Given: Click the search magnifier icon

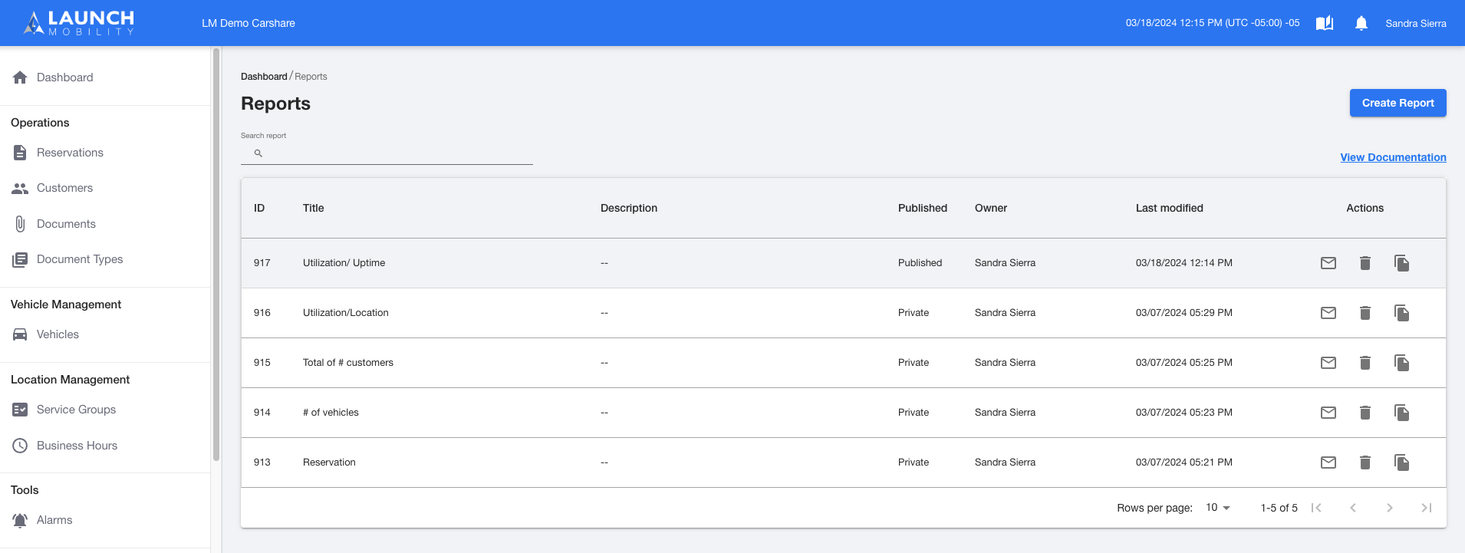Looking at the screenshot, I should (x=258, y=153).
